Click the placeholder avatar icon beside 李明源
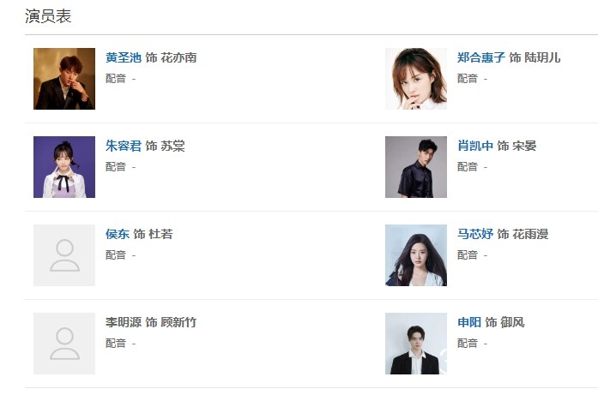Viewport: 598px width, 395px height. (x=64, y=344)
